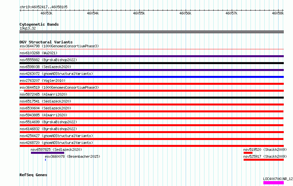Click nsv5872065 (Almarri2020) label

(x=43, y=94)
